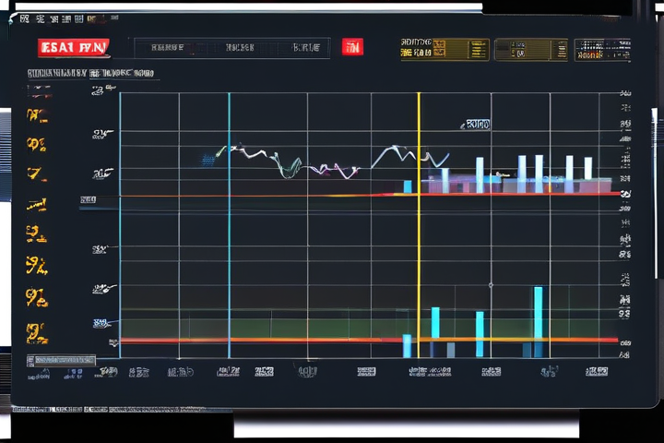Open the right-most option in the toolbar tab group
This screenshot has width=664, height=443.
pyautogui.click(x=305, y=48)
